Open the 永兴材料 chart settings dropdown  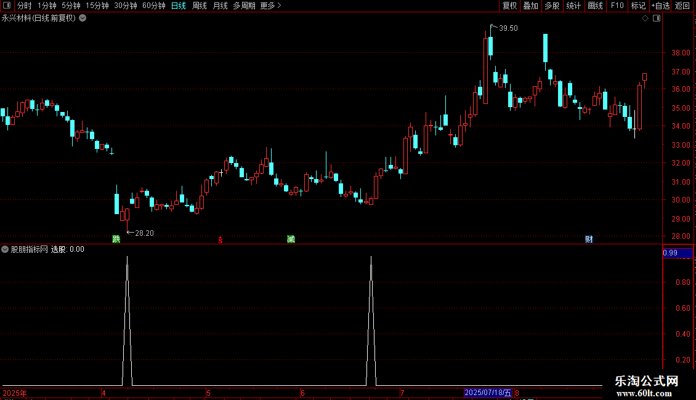(83, 18)
